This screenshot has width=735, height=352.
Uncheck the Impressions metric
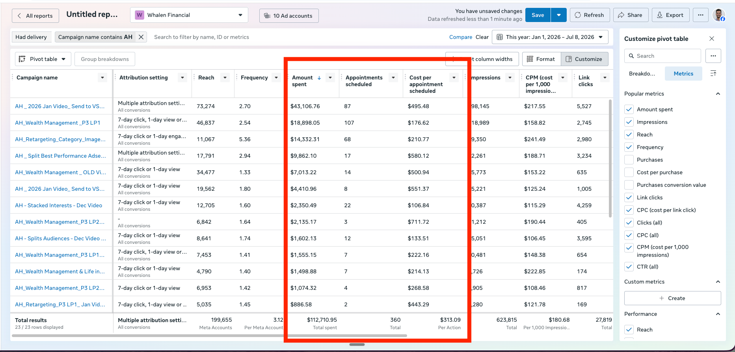[x=629, y=122]
